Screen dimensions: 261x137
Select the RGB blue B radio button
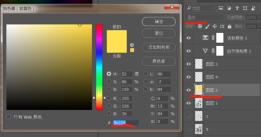109,113
